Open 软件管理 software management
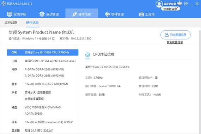This screenshot has width=201, height=134. pos(114,14)
